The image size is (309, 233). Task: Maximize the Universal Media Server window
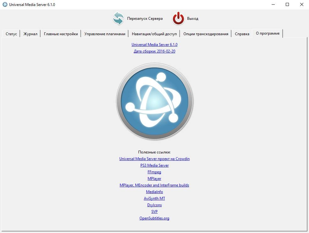tap(287, 4)
